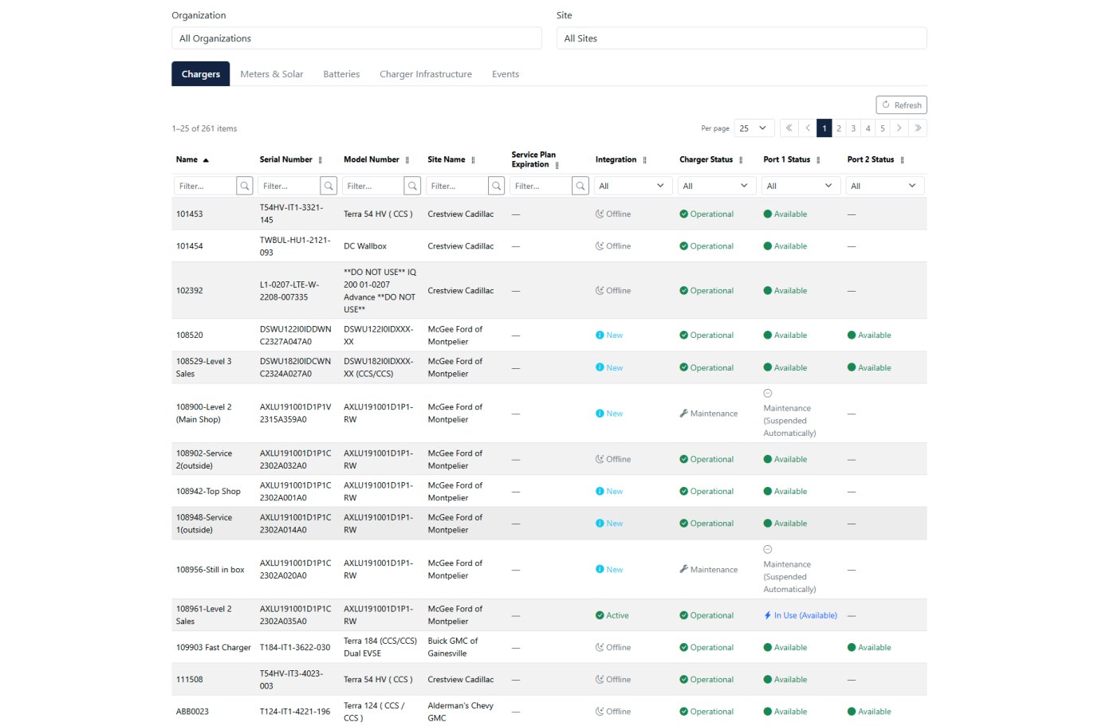Open Model Number column menu icon

[407, 160]
